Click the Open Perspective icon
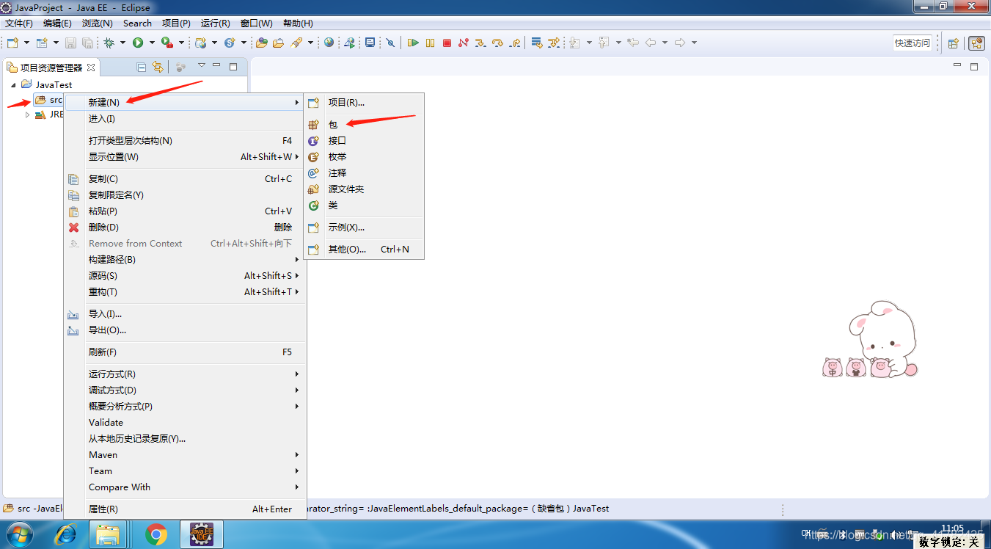The height and width of the screenshot is (549, 991). pos(953,43)
